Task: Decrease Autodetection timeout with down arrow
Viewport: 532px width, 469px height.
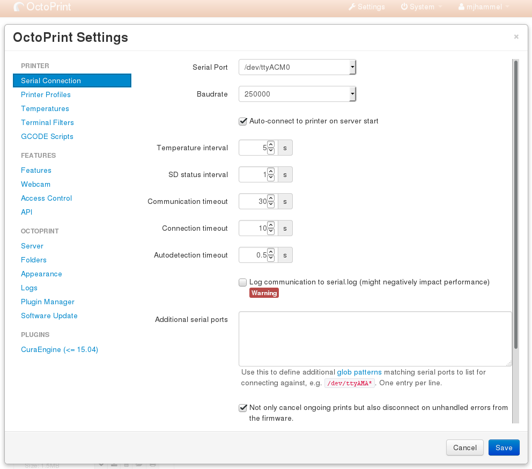Action: (271, 258)
